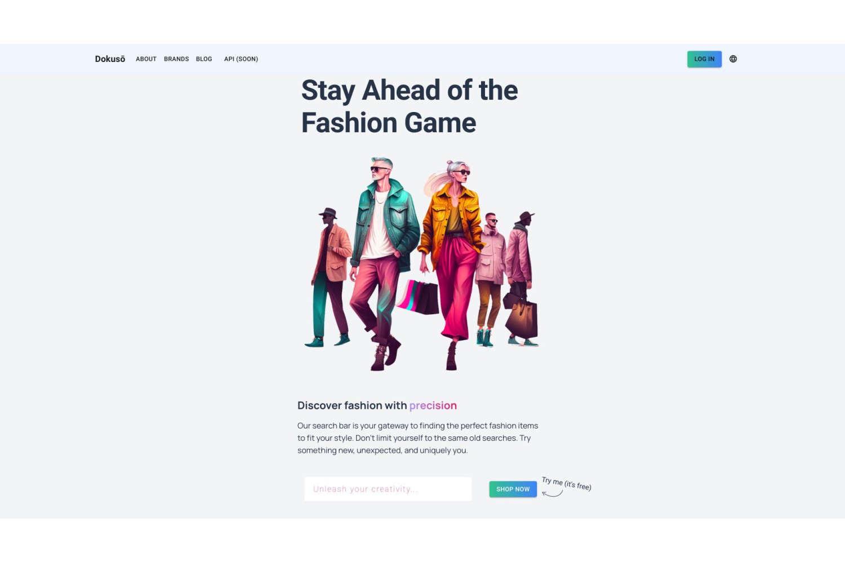Click the Dokusō logo in the navbar
Image resolution: width=845 pixels, height=563 pixels.
coord(110,59)
